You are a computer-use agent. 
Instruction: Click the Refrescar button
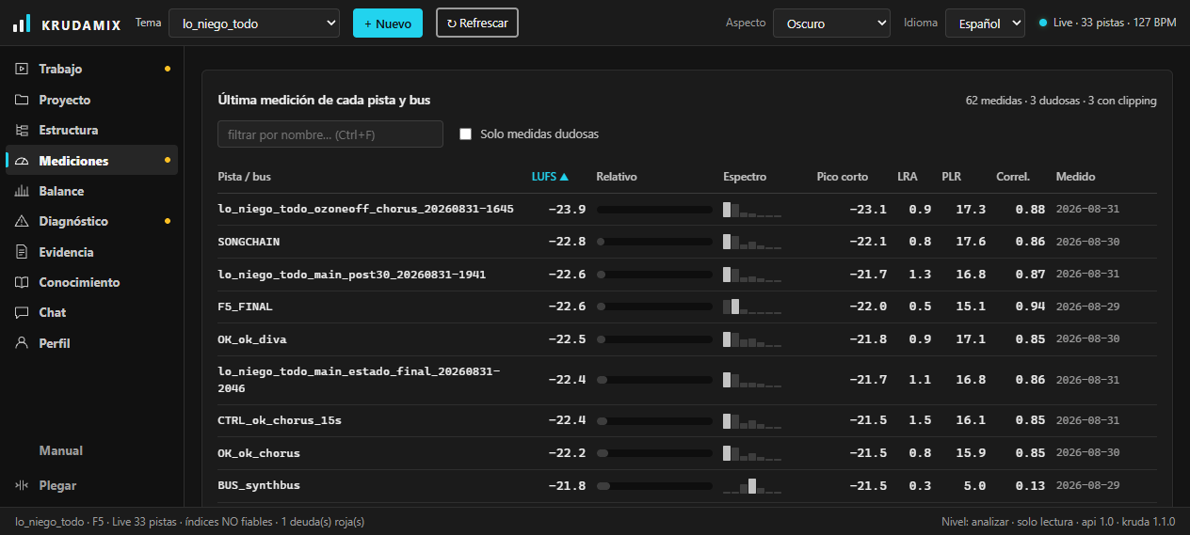coord(477,23)
